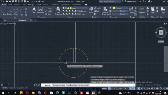The image size is (168, 95).
Task: Click the customize command line wrench icon
Action: point(39,85)
